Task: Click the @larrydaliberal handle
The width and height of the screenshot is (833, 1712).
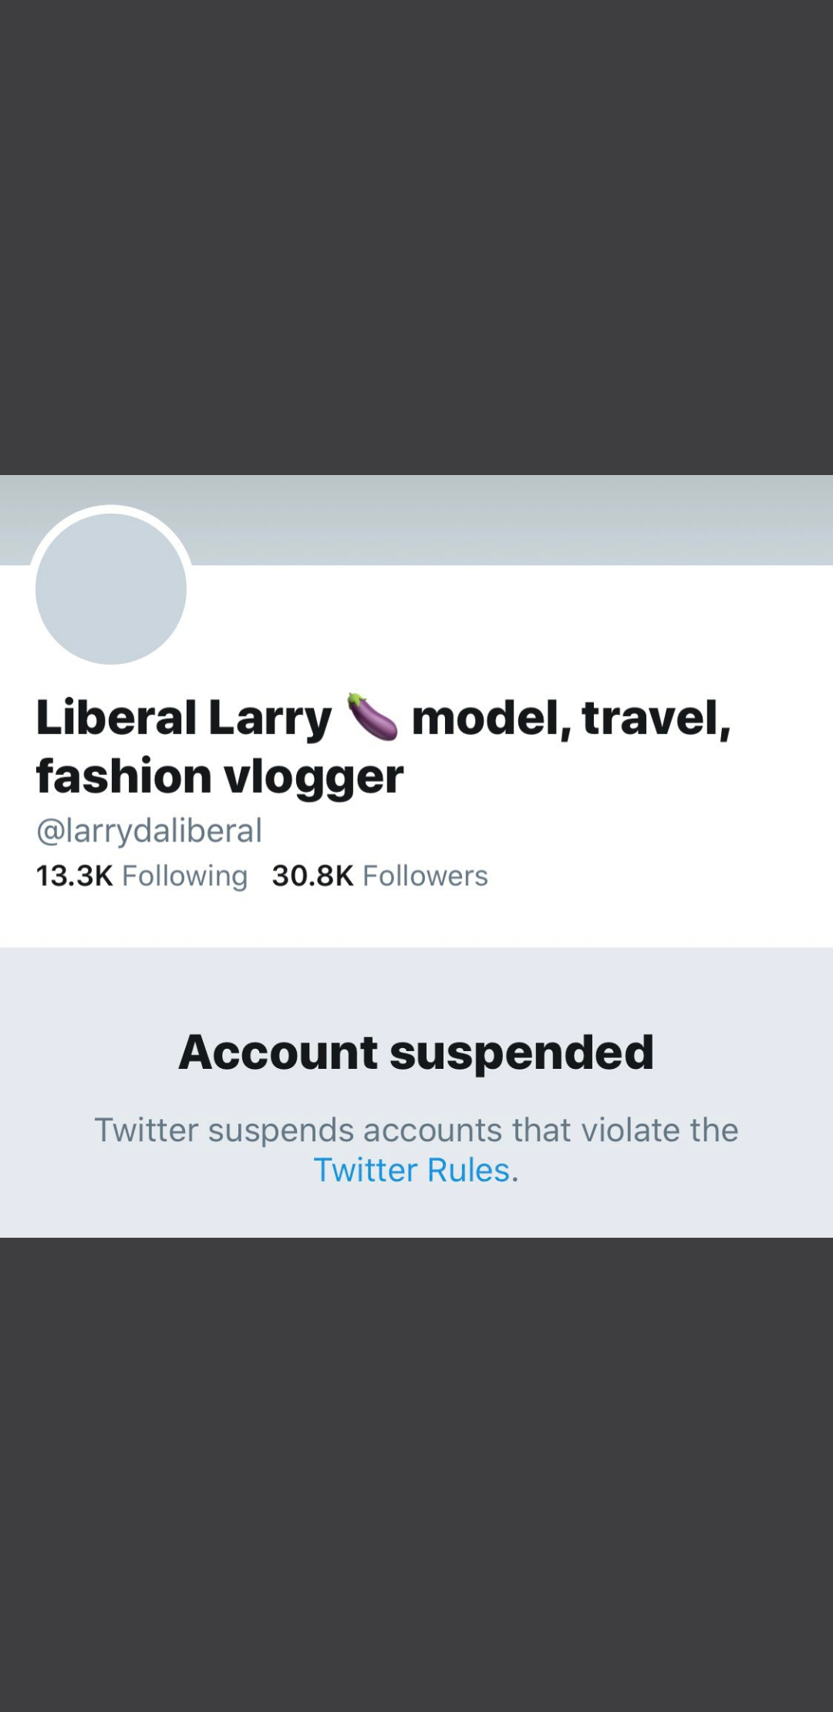Action: [x=149, y=831]
